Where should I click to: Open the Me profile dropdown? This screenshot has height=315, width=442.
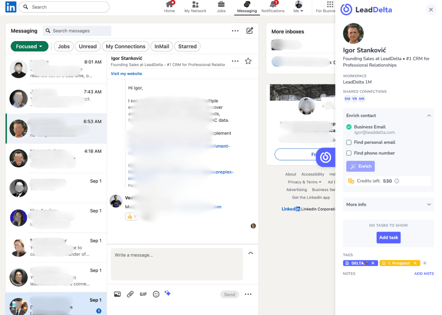[x=298, y=7]
